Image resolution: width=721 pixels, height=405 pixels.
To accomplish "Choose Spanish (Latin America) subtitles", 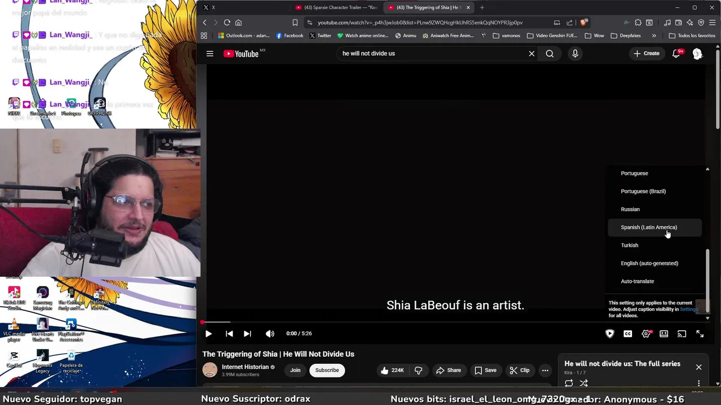I will pyautogui.click(x=655, y=227).
